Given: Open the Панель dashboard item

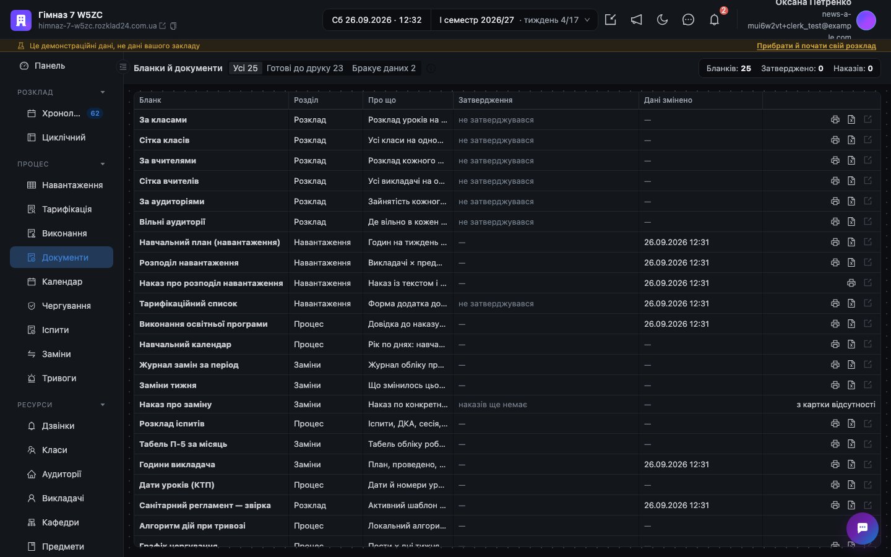Looking at the screenshot, I should (x=61, y=66).
